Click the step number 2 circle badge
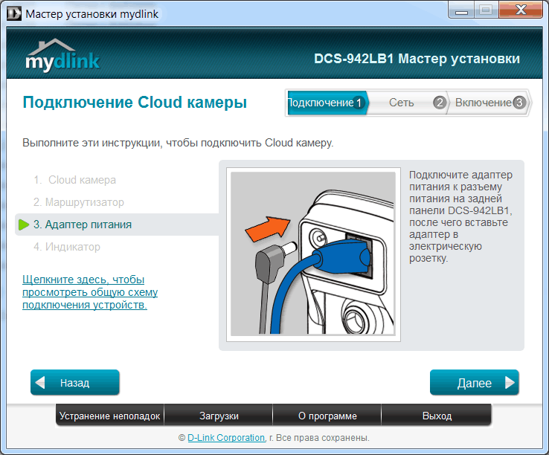The height and width of the screenshot is (455, 549). point(440,103)
